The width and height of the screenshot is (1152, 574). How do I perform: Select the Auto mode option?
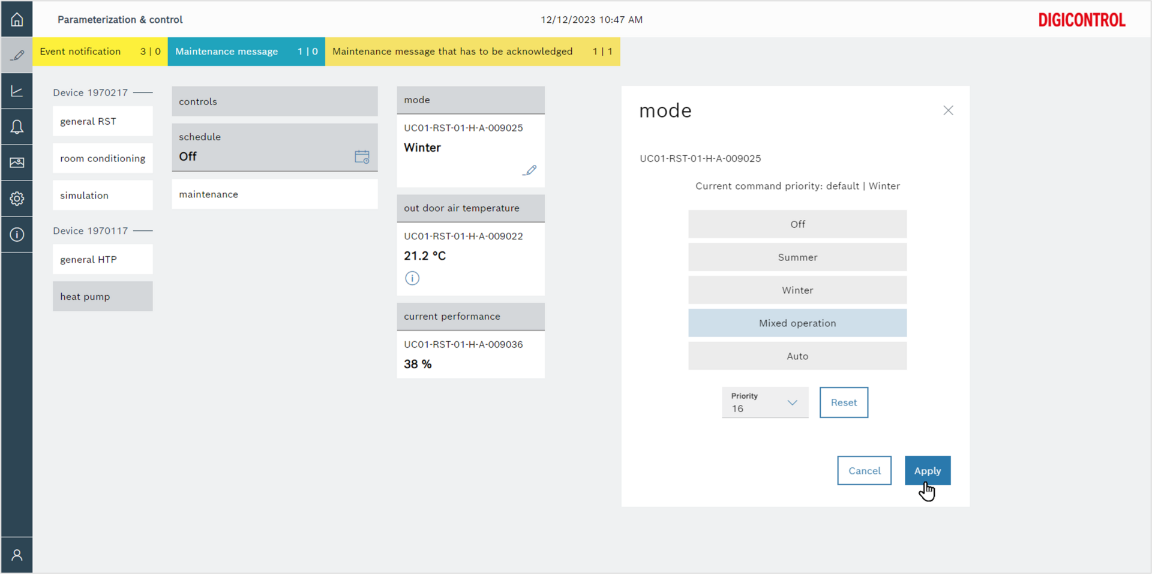797,356
